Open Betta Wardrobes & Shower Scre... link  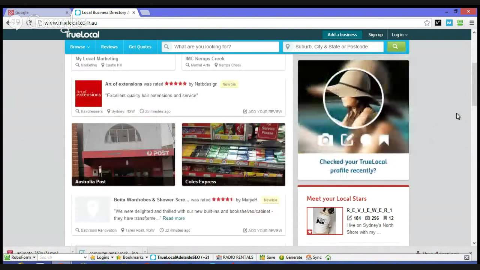tap(151, 200)
